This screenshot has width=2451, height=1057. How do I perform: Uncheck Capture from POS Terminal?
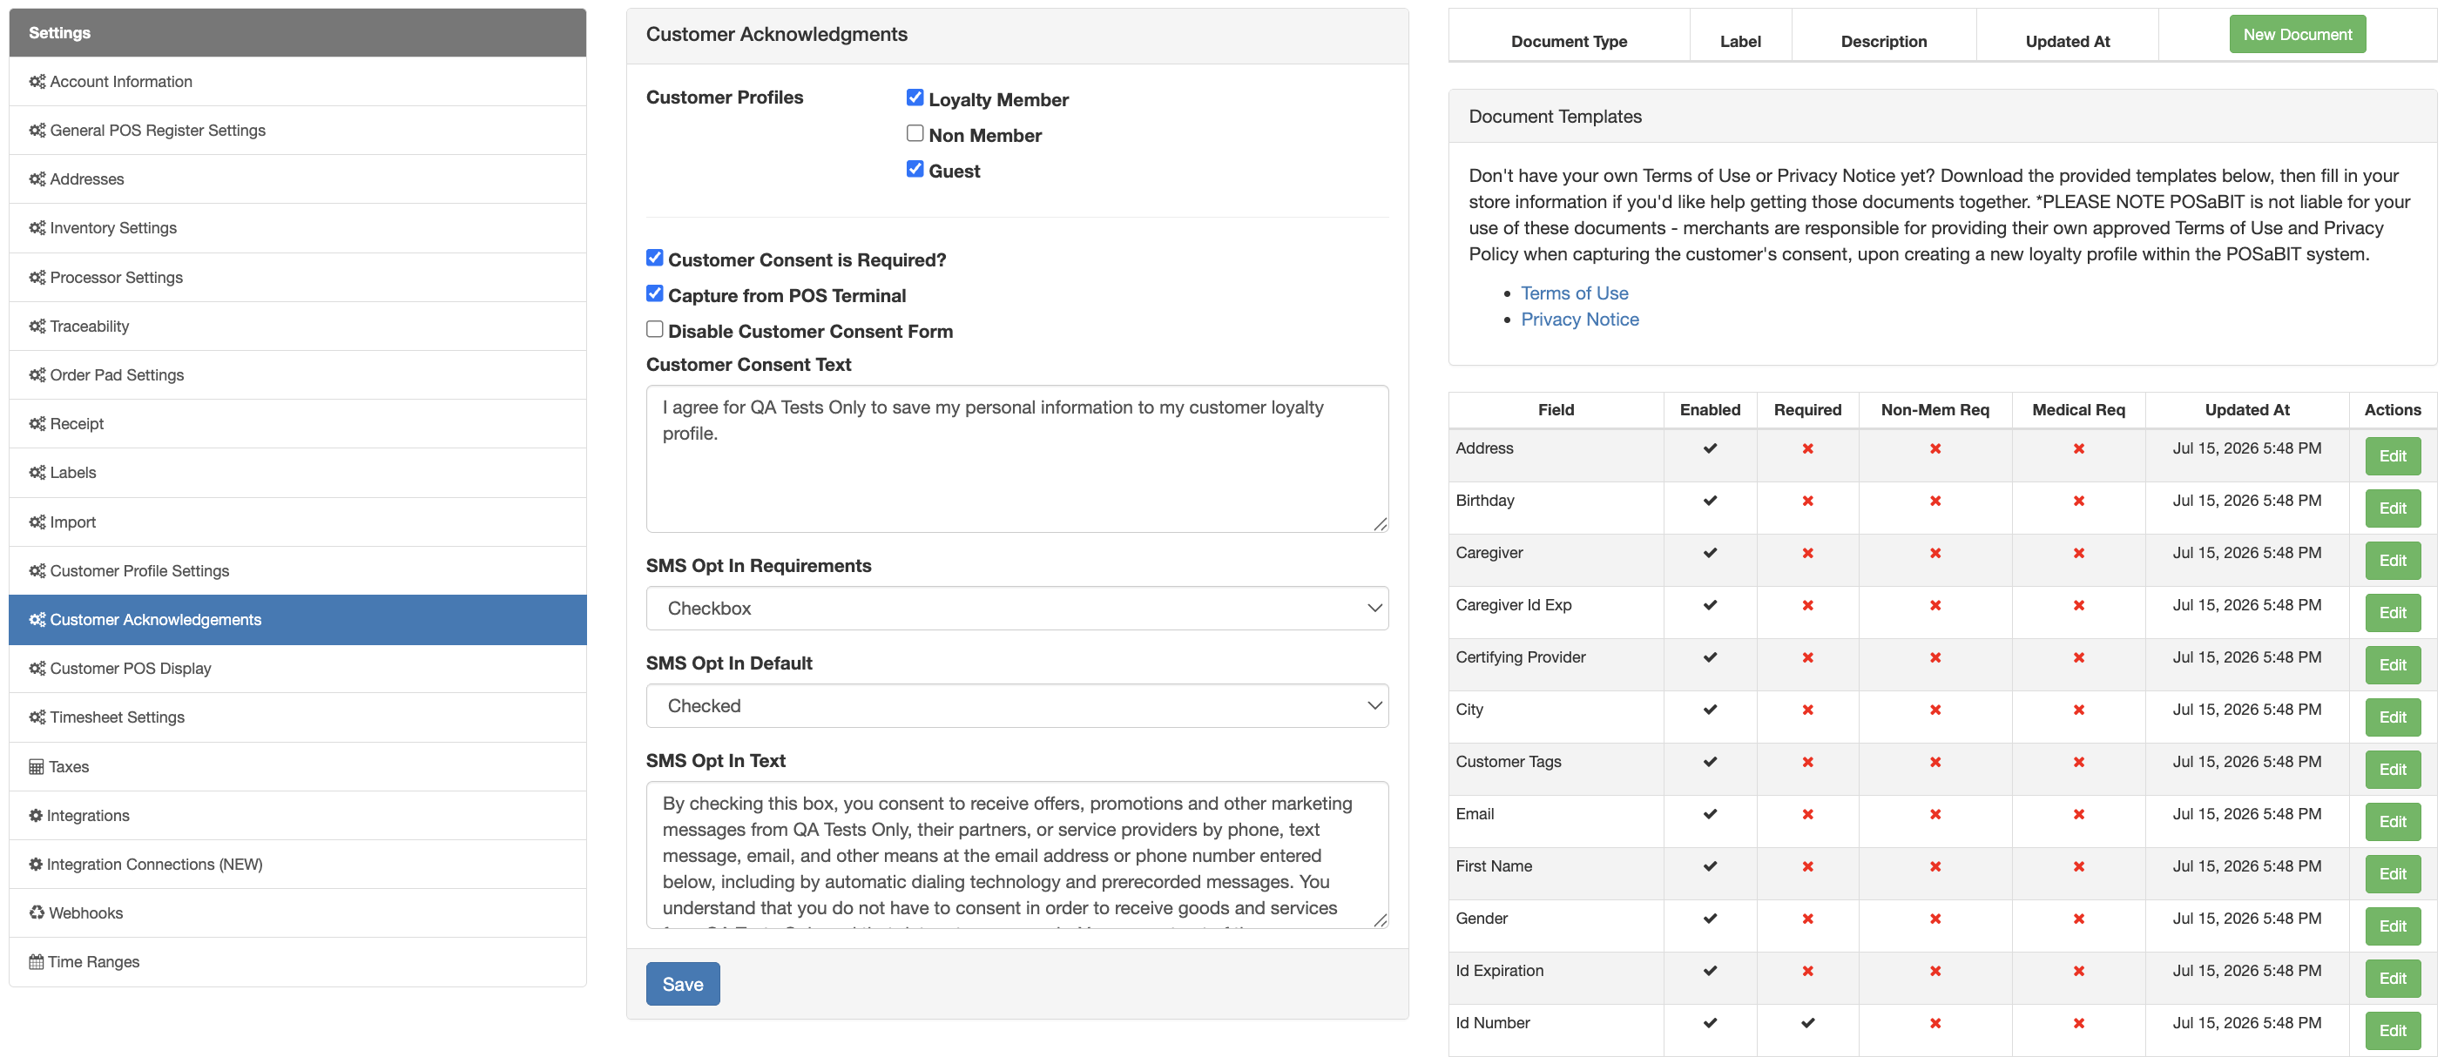[655, 294]
